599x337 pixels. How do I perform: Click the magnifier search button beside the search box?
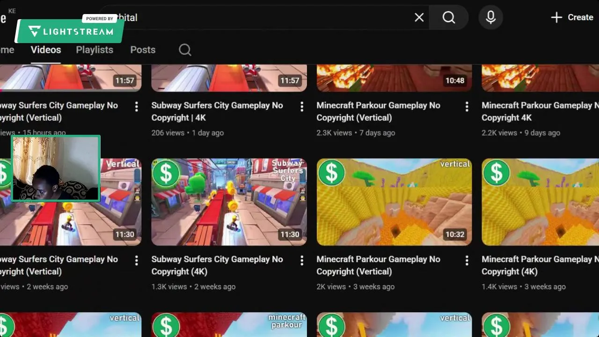tap(449, 17)
